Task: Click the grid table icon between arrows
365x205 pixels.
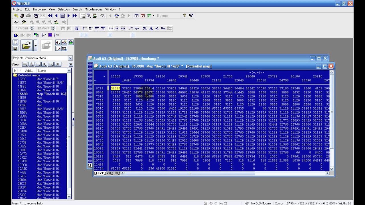Action: click(x=62, y=16)
